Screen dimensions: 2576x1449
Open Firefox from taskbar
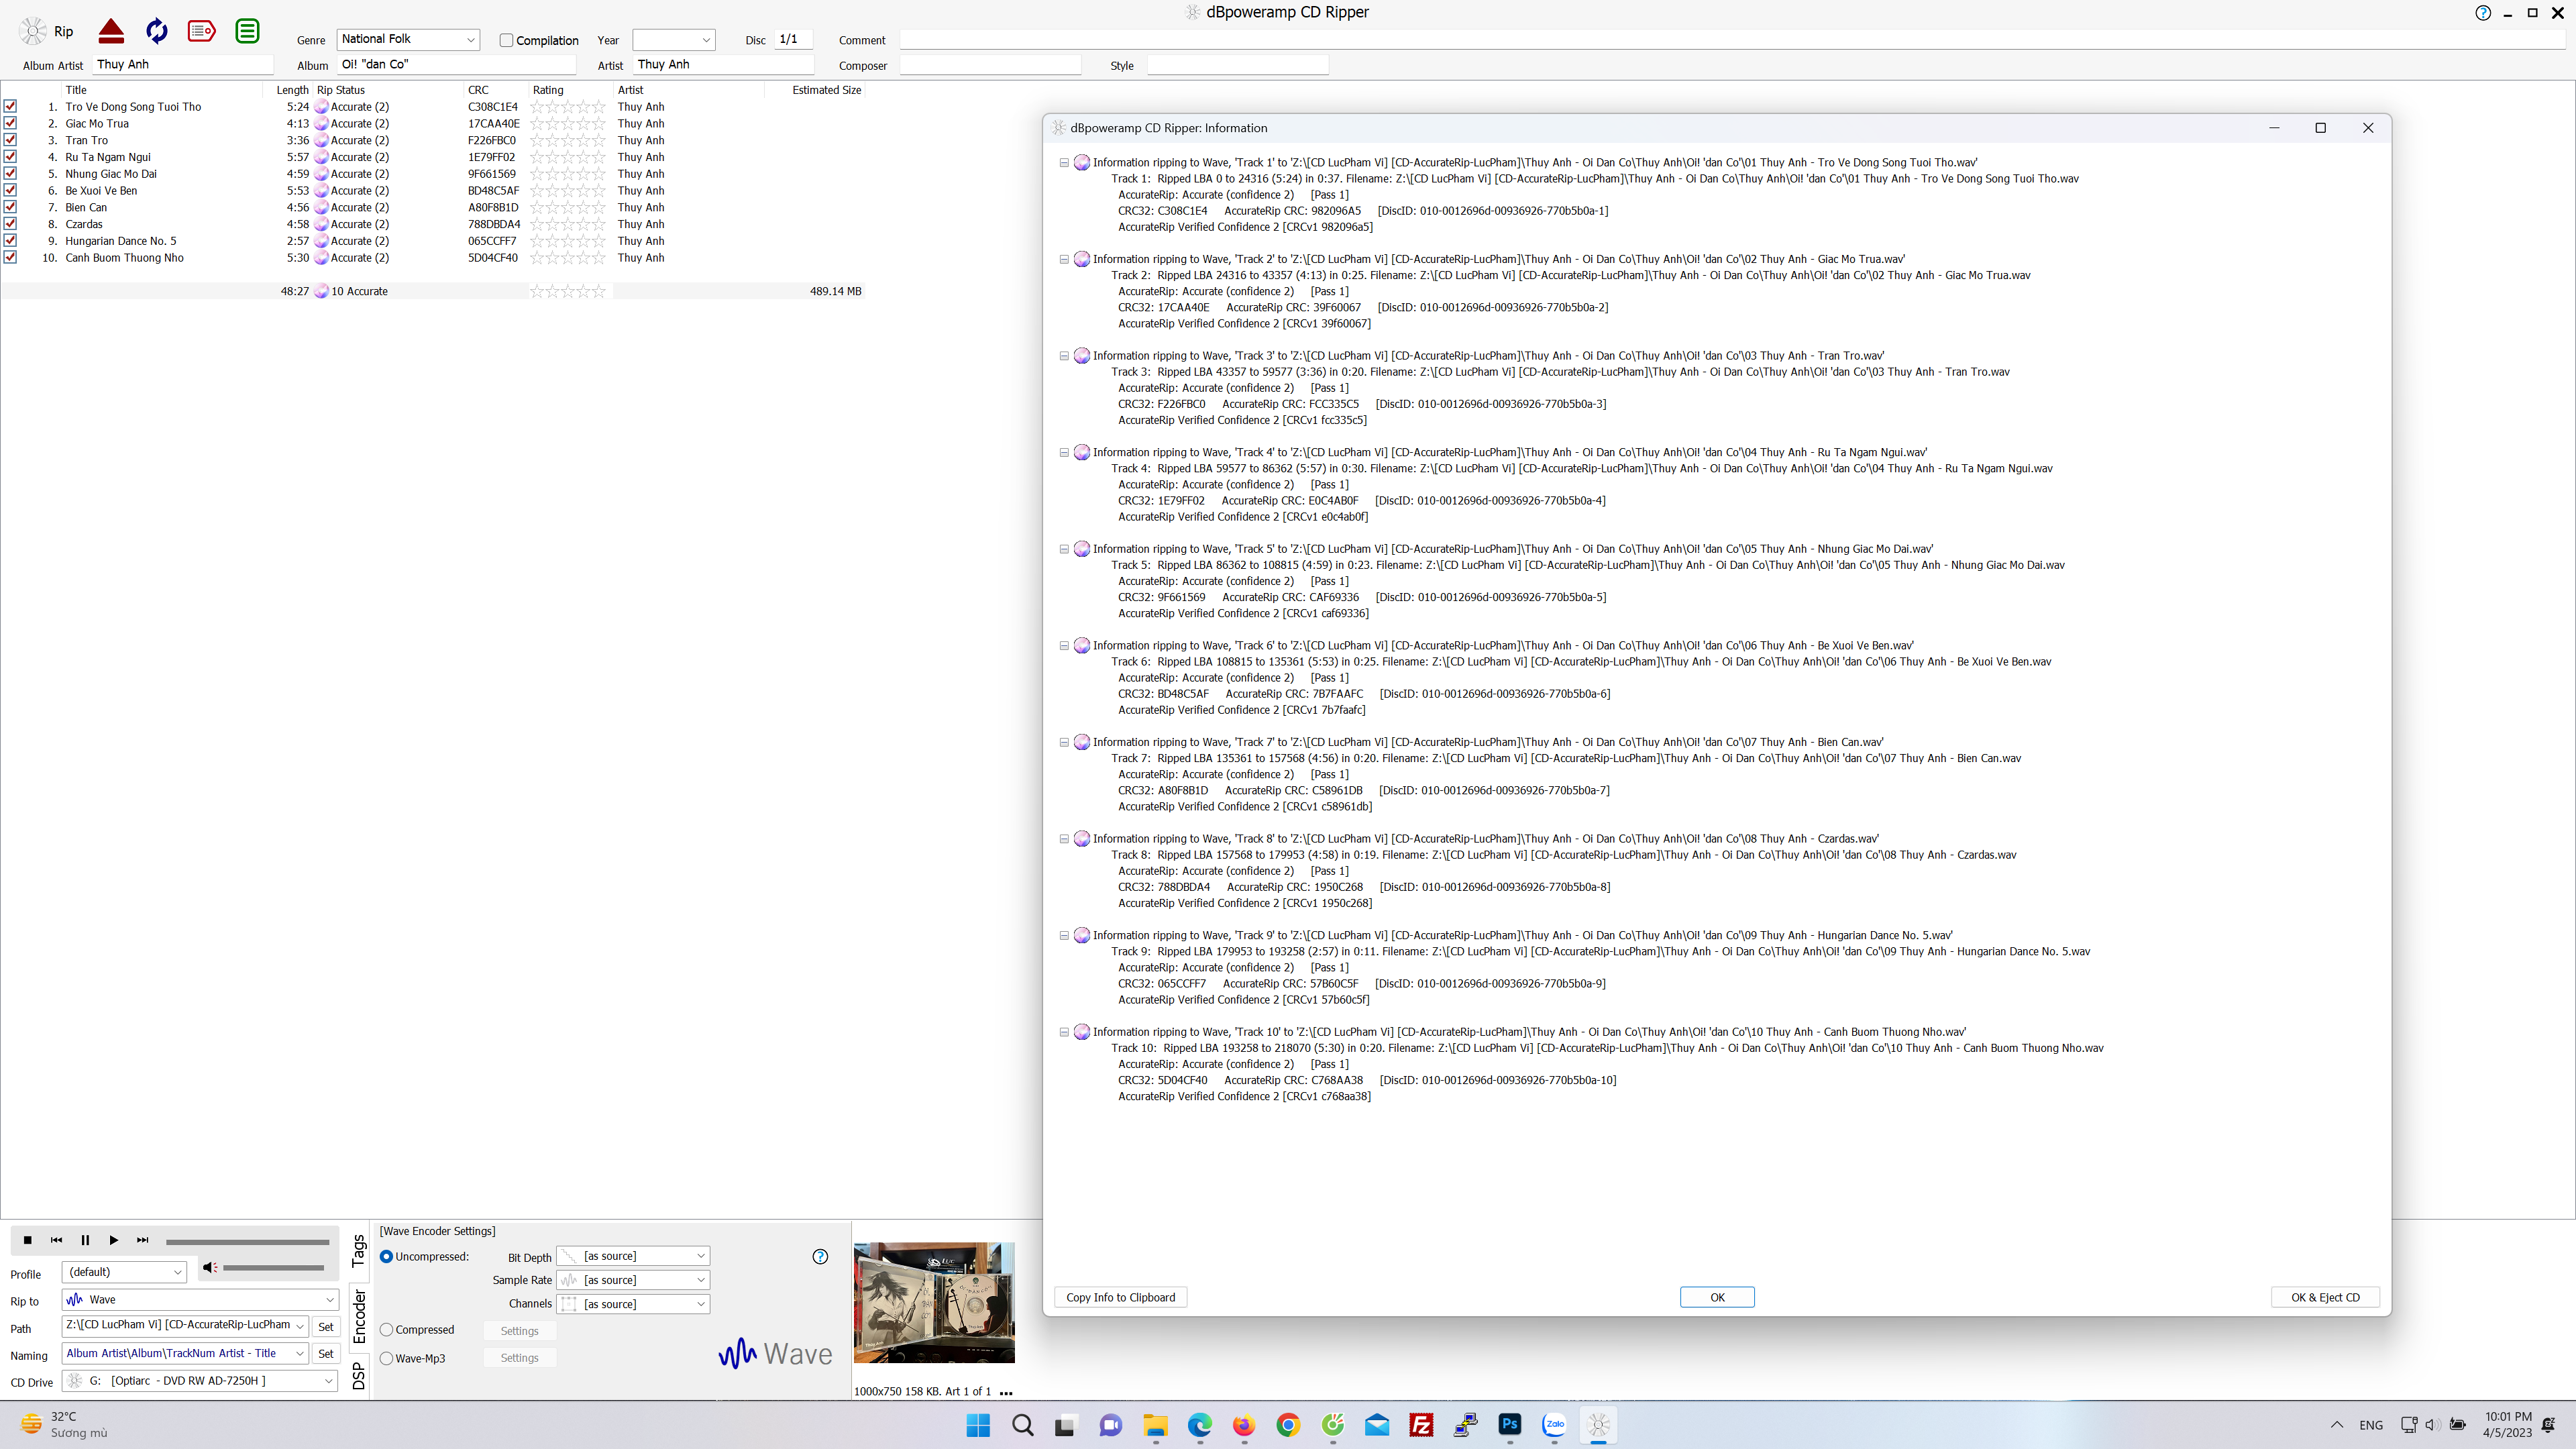[1243, 1425]
